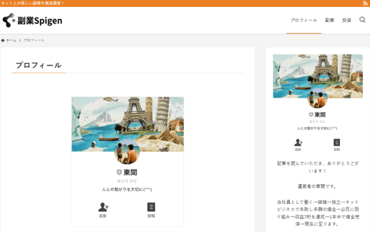This screenshot has height=232, width=370.
Task: Open the search magnifier icon in header
Action: pos(362,20)
